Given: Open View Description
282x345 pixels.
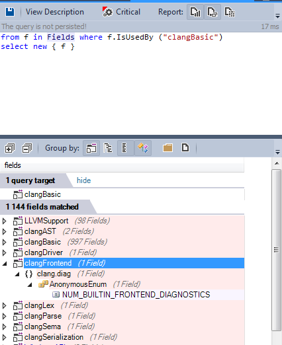Looking at the screenshot, I should click(55, 12).
